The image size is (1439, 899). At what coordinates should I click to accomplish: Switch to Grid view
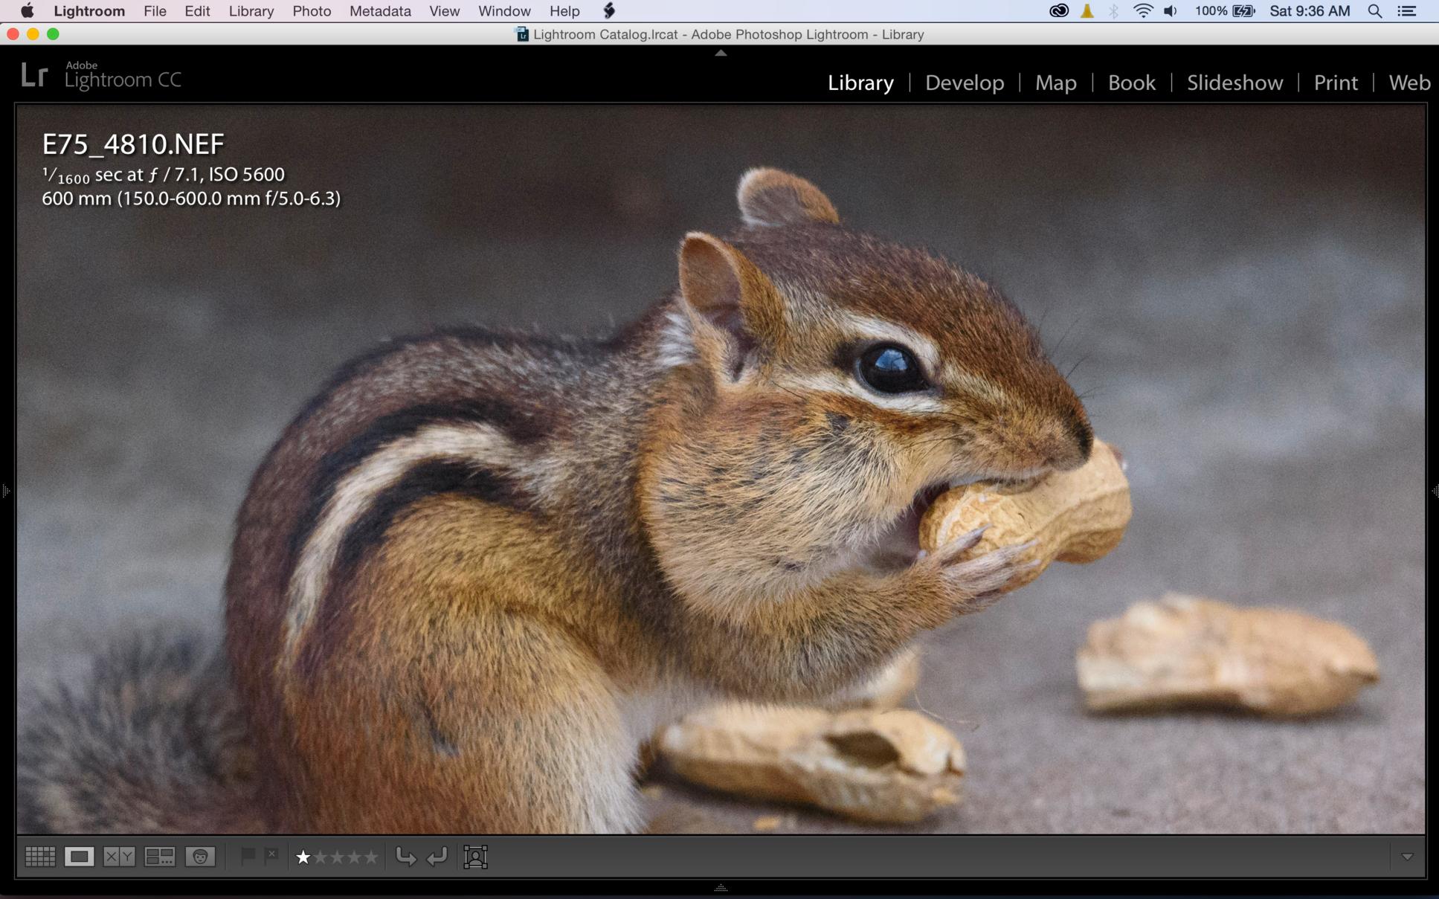click(40, 857)
